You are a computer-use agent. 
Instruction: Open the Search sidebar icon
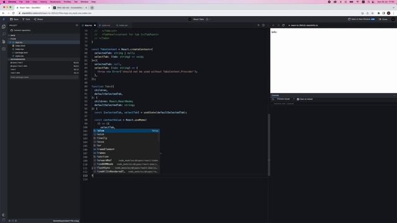[4, 34]
